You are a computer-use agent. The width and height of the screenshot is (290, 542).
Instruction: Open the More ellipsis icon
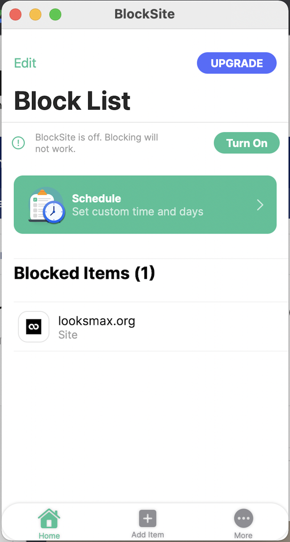tap(243, 519)
